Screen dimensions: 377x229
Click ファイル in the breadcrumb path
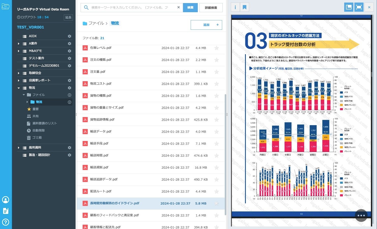coord(96,23)
